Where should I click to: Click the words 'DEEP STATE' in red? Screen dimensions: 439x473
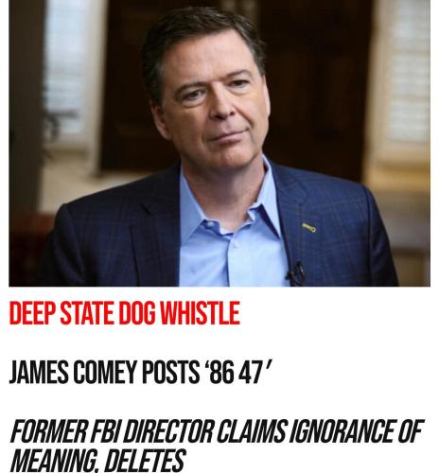[61, 313]
